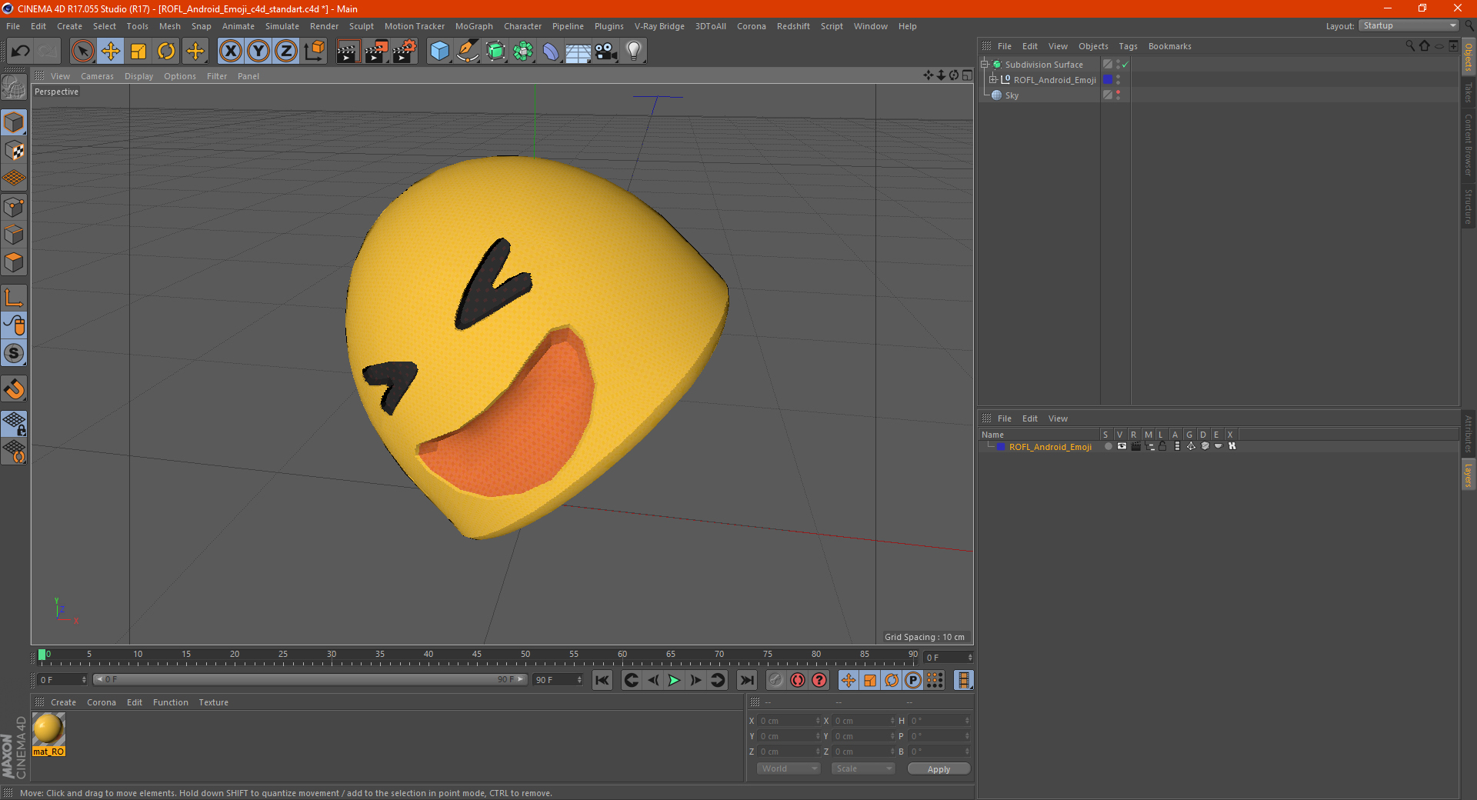Toggle layer Lock for ROFL_Android_Emoji
Image resolution: width=1477 pixels, height=800 pixels.
[x=1163, y=446]
